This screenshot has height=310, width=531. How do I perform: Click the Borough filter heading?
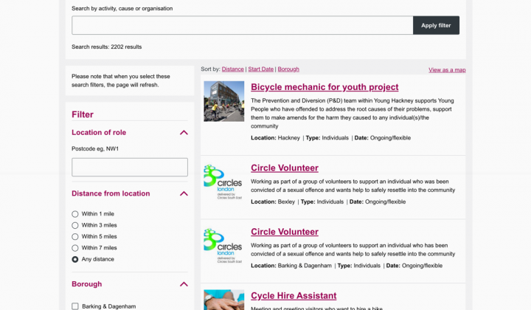click(87, 284)
